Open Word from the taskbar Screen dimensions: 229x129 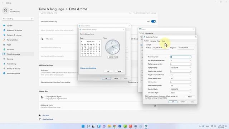120,126
